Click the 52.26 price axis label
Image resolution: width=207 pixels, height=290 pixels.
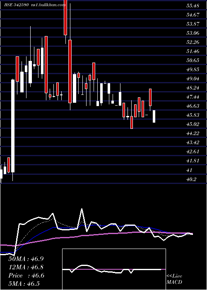193,42
